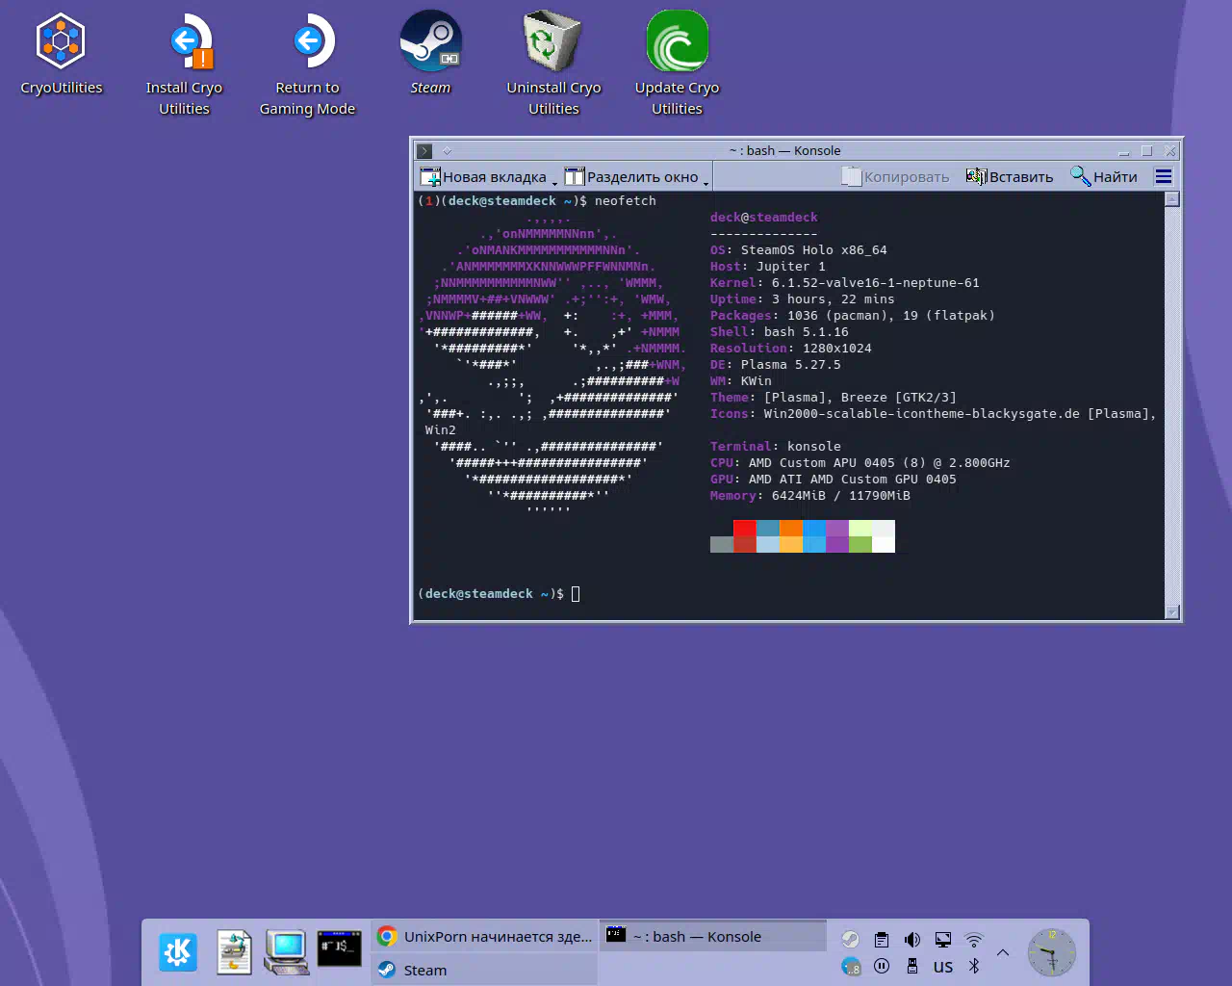Click the red color block in neofetch
This screenshot has width=1232, height=986.
pyautogui.click(x=744, y=529)
